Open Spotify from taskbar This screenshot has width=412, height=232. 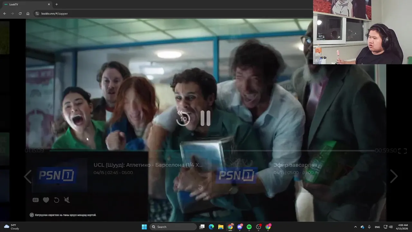click(249, 227)
